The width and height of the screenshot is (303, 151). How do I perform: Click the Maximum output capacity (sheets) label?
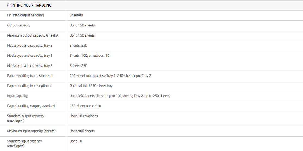click(x=32, y=35)
